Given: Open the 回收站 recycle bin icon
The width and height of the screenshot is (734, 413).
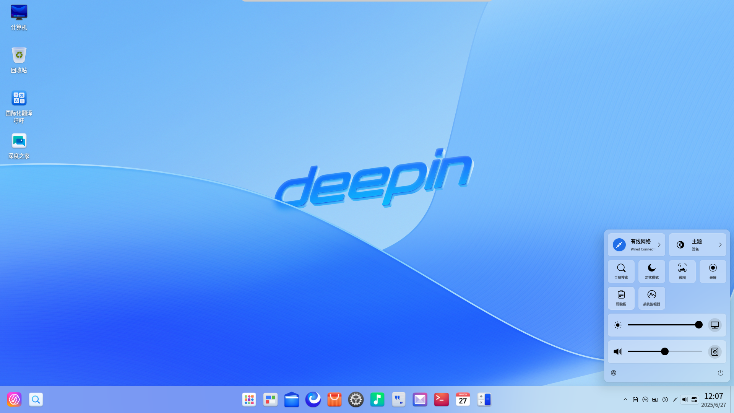Looking at the screenshot, I should 19,60.
